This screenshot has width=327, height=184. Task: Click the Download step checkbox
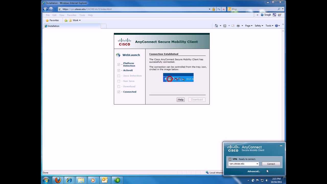tap(119, 86)
